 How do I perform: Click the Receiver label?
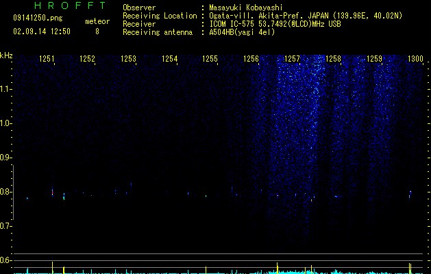click(139, 24)
